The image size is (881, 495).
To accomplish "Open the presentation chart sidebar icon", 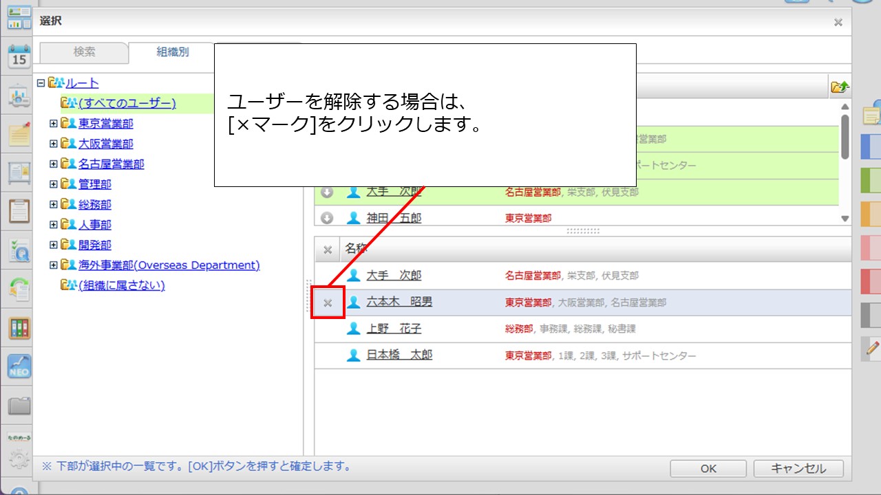I will 19,96.
